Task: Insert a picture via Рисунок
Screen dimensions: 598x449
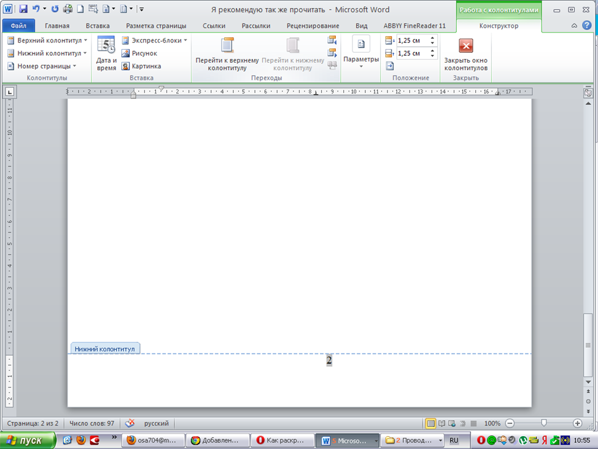Action: tap(139, 53)
